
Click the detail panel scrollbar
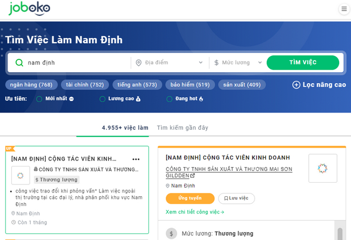click(340, 233)
